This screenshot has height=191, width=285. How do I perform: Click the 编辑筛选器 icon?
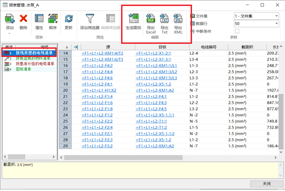coord(111,19)
